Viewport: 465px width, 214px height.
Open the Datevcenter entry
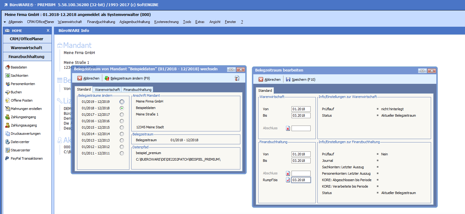coord(20,142)
